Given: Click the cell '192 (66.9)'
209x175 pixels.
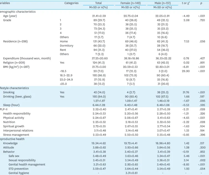Looking at the screenshot, I should 99,75.
